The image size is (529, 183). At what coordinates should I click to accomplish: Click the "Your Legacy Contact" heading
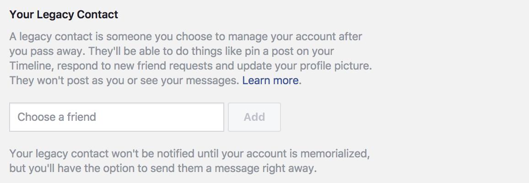pos(64,15)
